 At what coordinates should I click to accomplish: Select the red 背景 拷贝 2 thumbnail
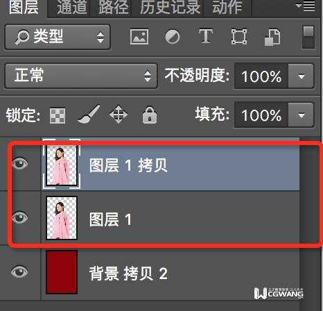pyautogui.click(x=62, y=272)
